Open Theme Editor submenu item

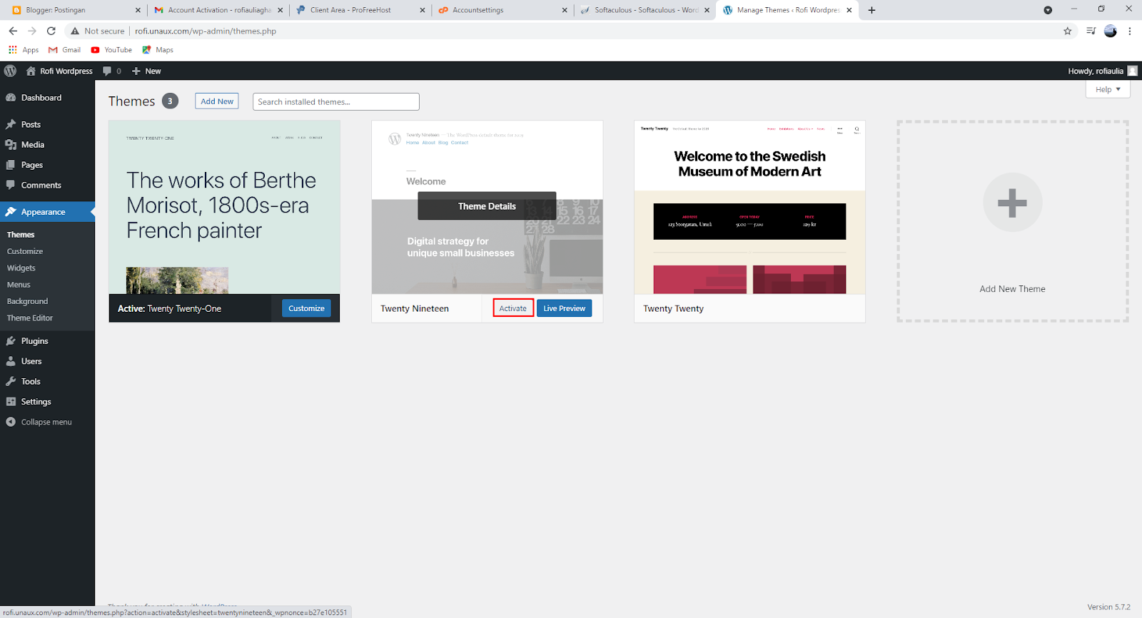(30, 318)
